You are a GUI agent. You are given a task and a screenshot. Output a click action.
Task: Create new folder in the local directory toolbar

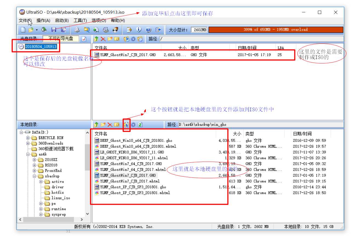[103, 125]
